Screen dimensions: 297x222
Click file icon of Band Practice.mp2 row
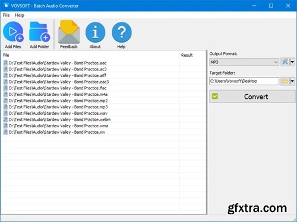pyautogui.click(x=5, y=101)
